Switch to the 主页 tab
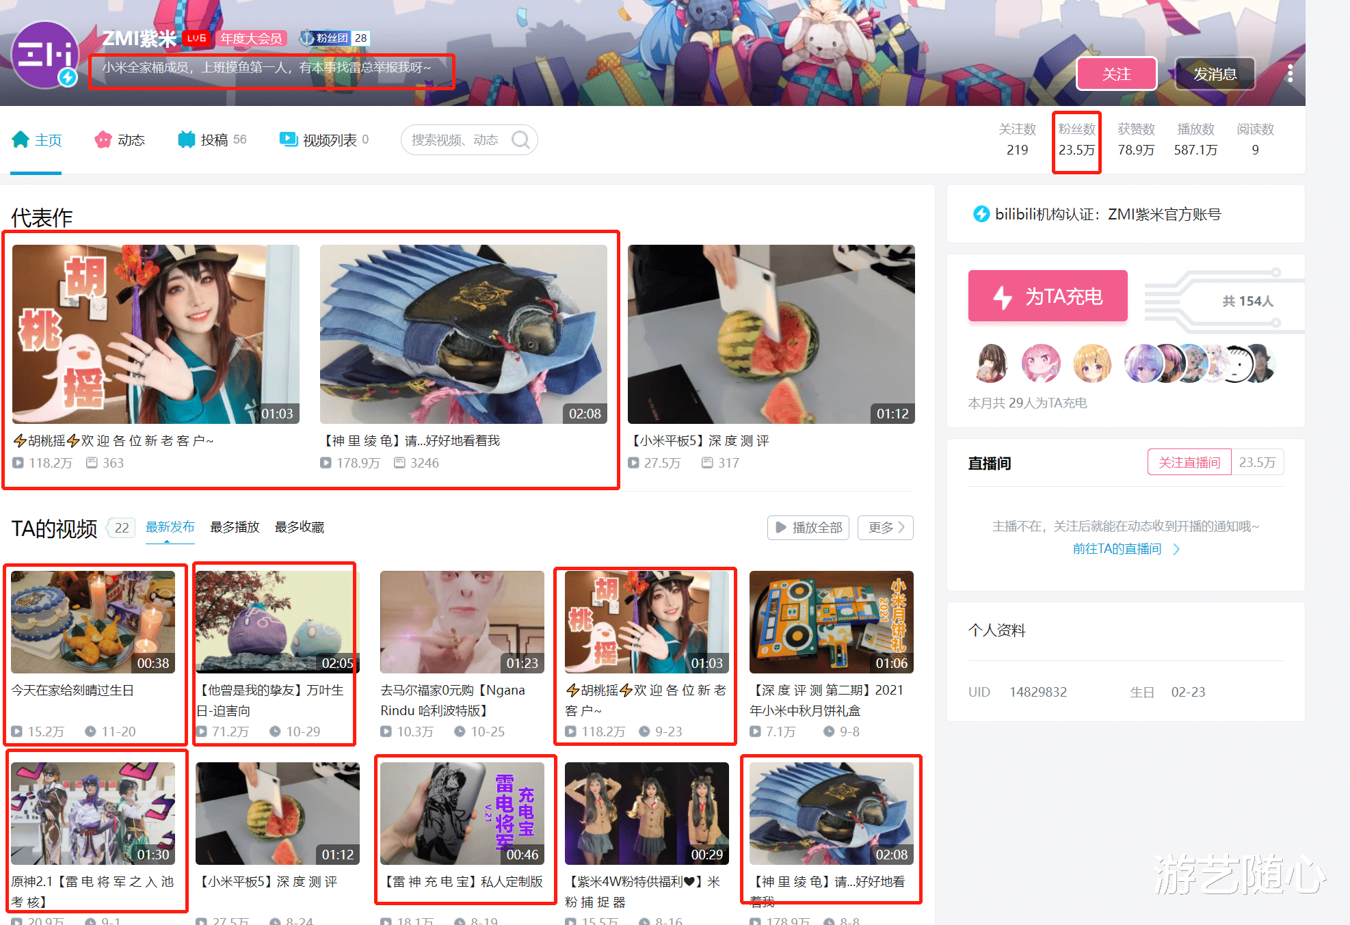 point(37,140)
